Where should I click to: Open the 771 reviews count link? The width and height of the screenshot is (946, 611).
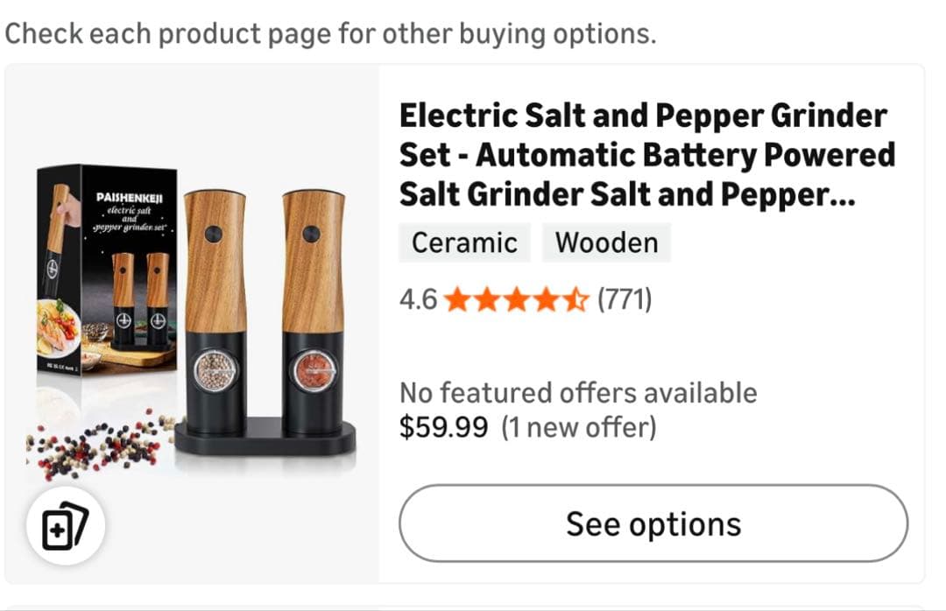coord(624,300)
